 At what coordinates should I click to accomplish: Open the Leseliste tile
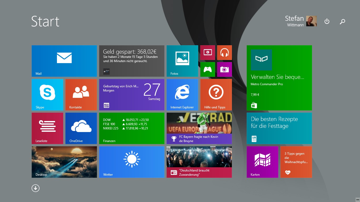pyautogui.click(x=47, y=128)
